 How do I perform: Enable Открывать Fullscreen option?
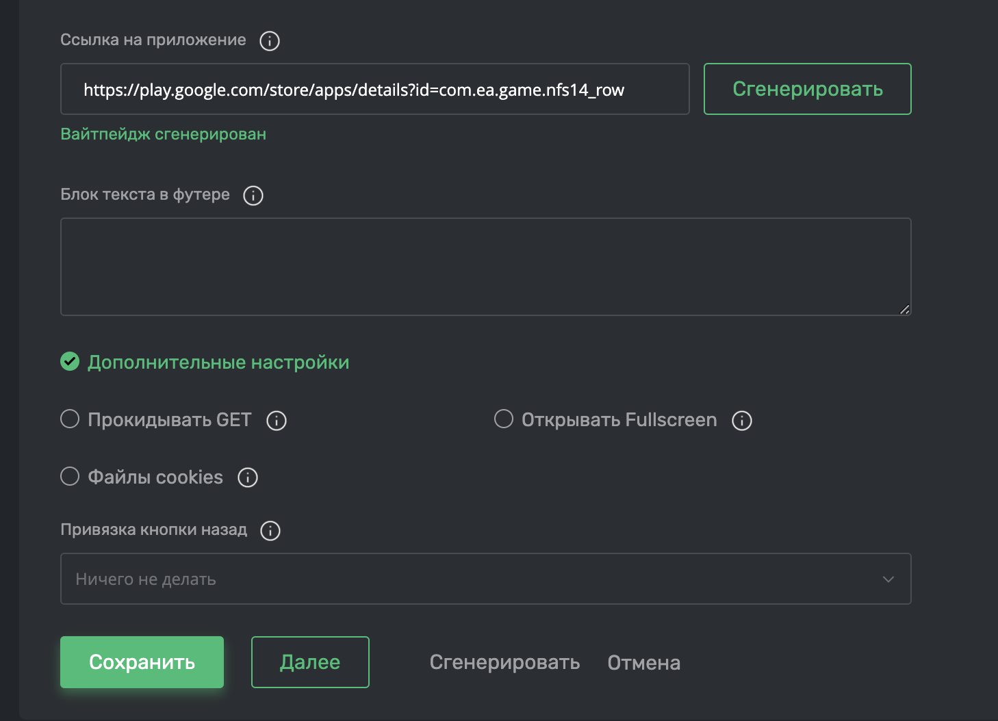coord(504,419)
